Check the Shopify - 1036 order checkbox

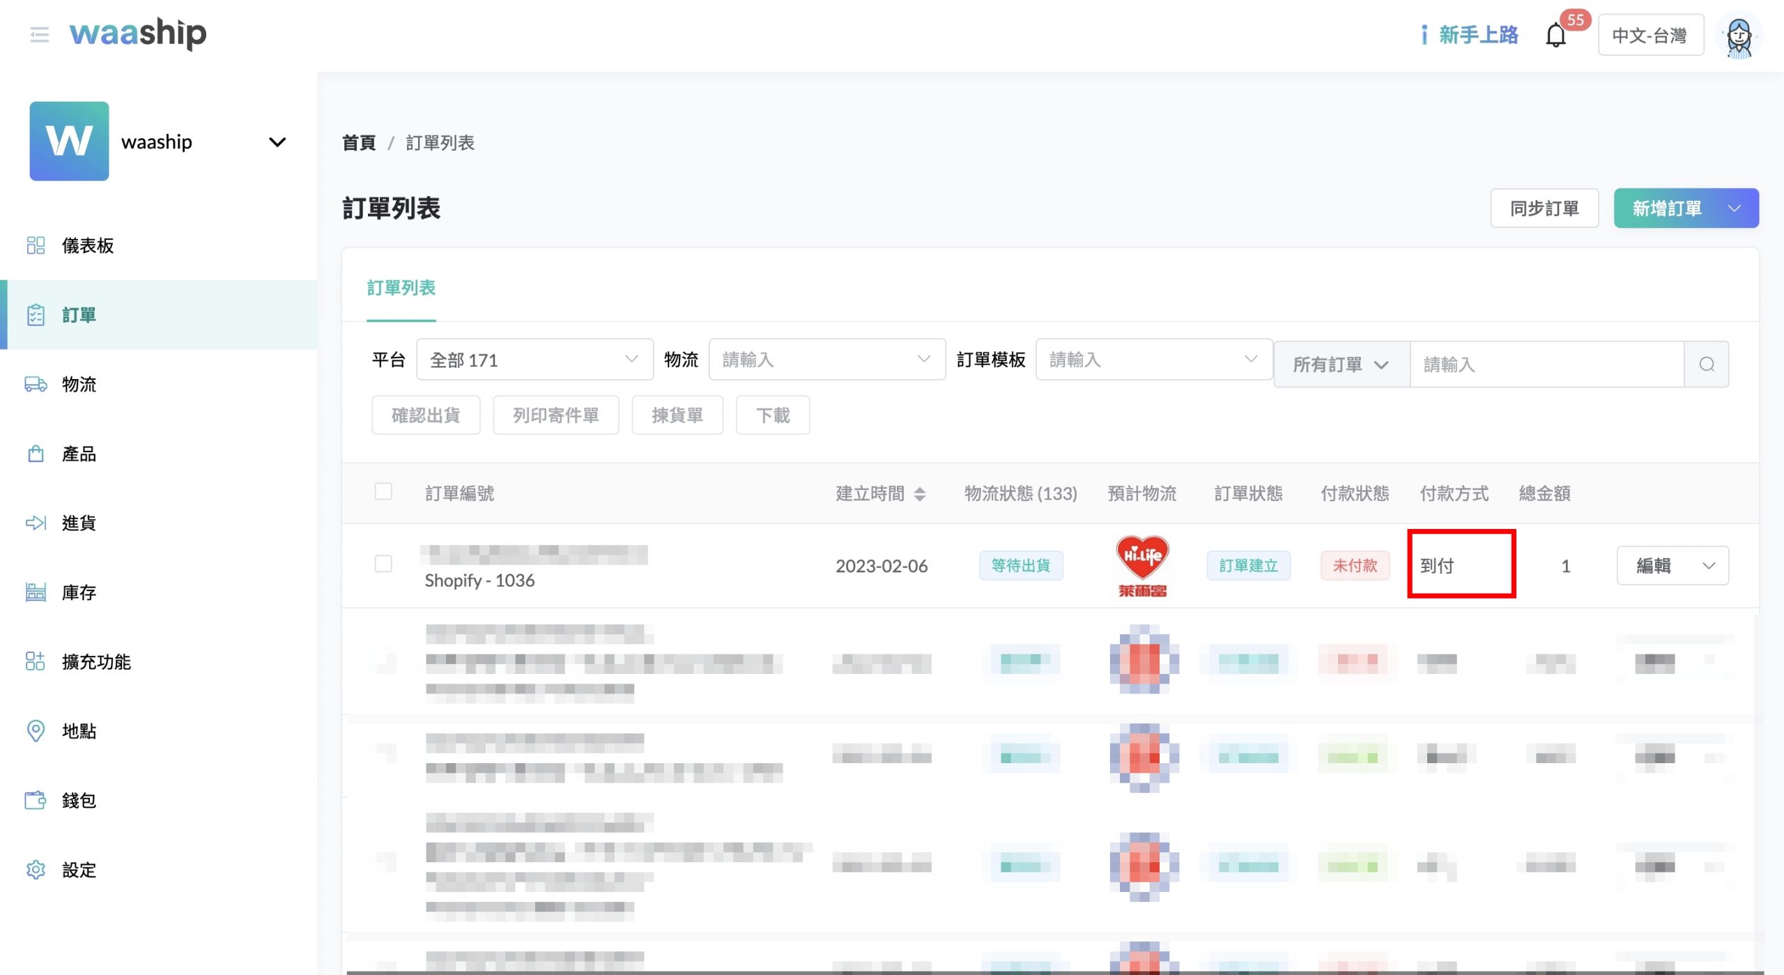[x=383, y=563]
